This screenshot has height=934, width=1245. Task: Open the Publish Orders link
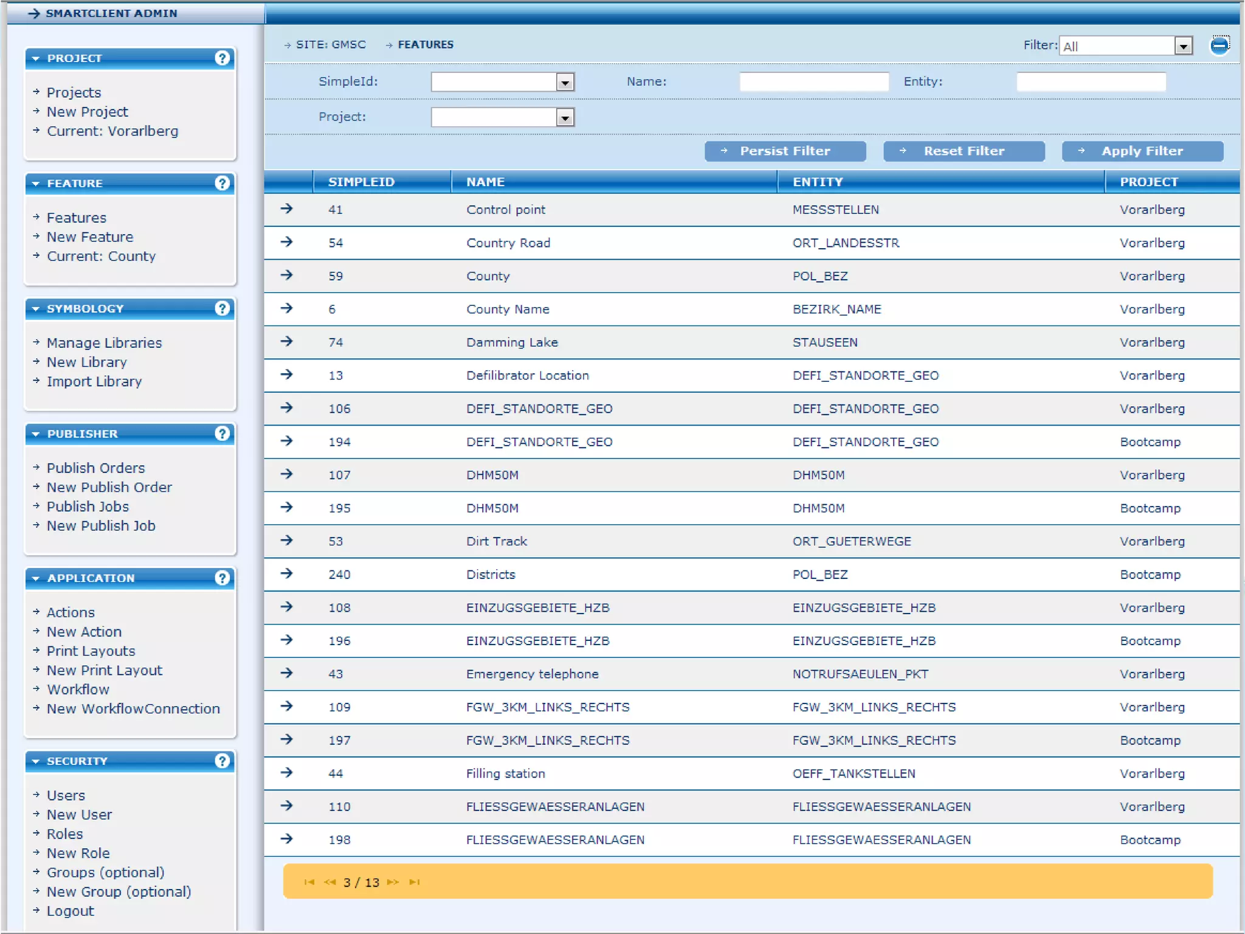(x=96, y=468)
